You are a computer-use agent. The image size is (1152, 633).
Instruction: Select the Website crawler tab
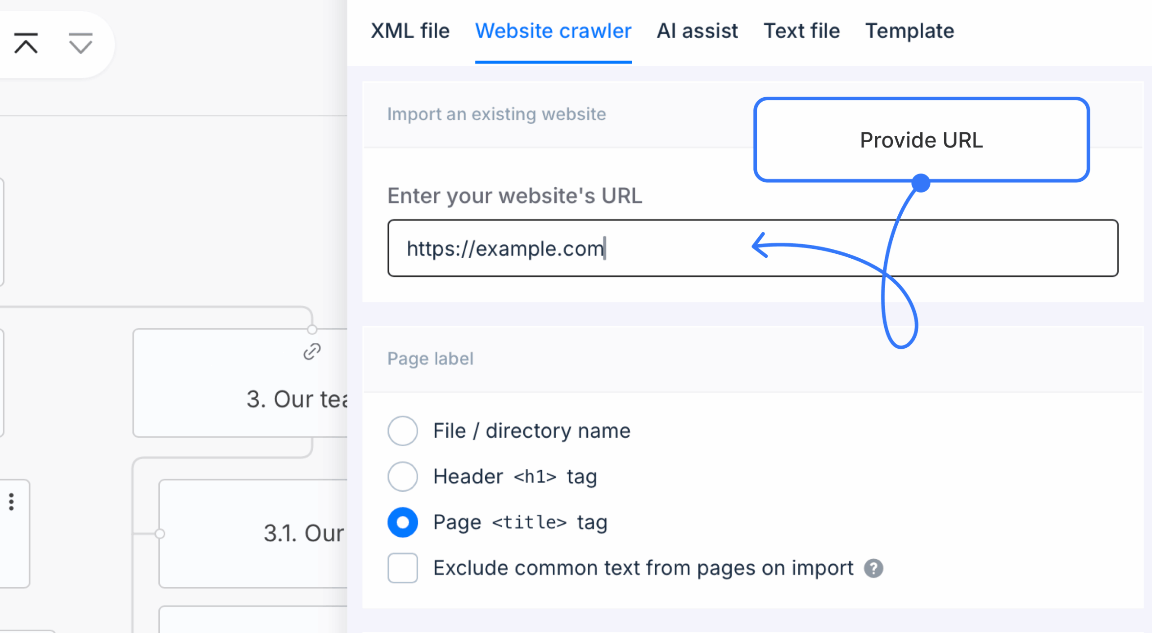553,31
